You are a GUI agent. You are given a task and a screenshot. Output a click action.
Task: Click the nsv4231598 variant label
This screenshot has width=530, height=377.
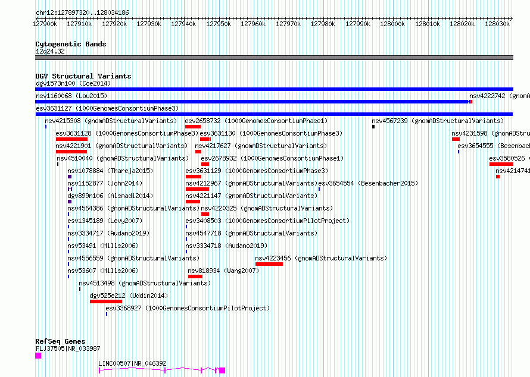[x=491, y=133]
